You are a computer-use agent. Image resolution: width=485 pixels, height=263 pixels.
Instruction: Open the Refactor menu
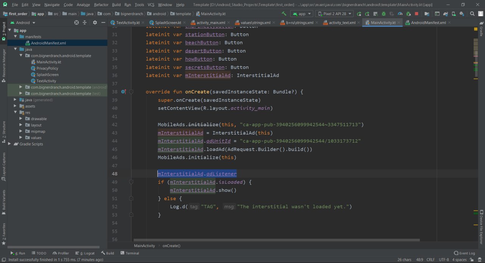pos(101,5)
